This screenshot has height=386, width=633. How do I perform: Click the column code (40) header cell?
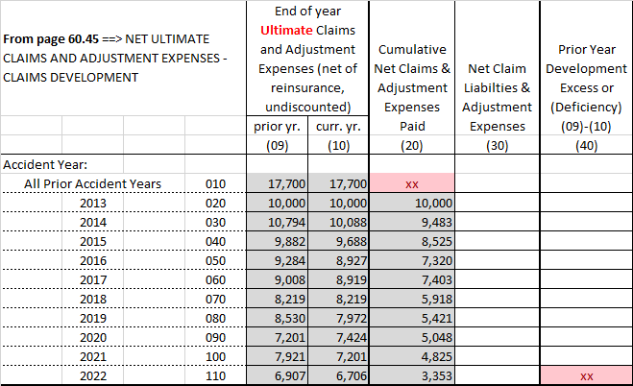pos(586,145)
